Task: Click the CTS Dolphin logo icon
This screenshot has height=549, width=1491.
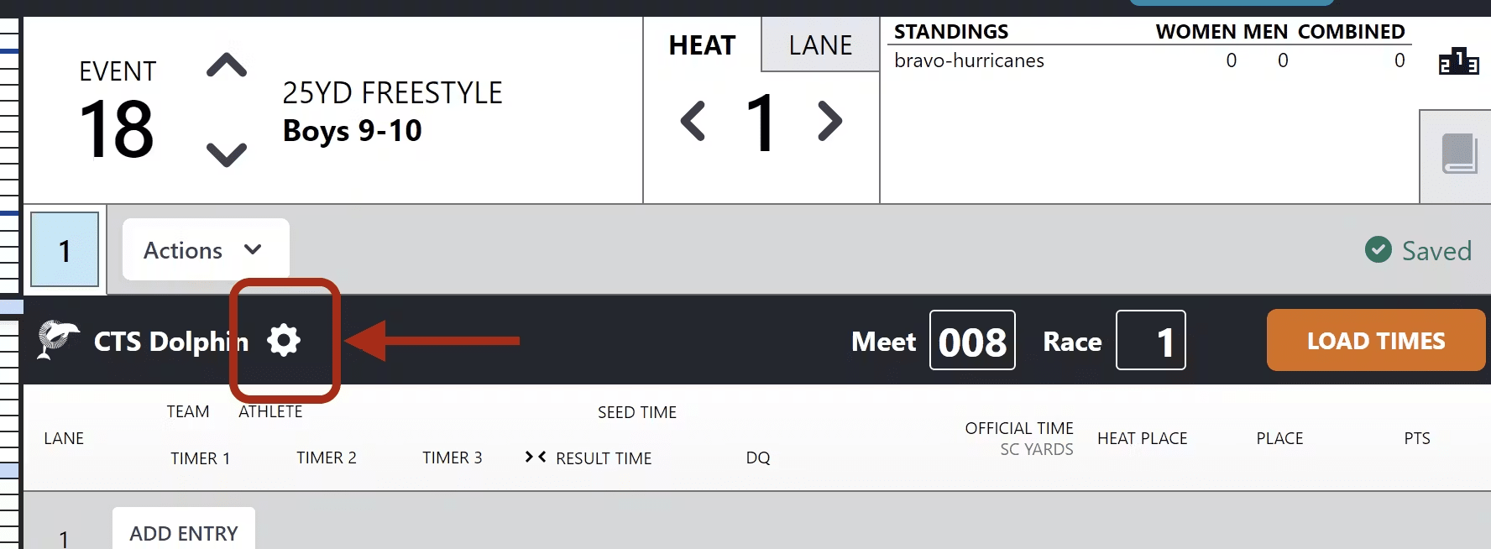Action: 58,340
